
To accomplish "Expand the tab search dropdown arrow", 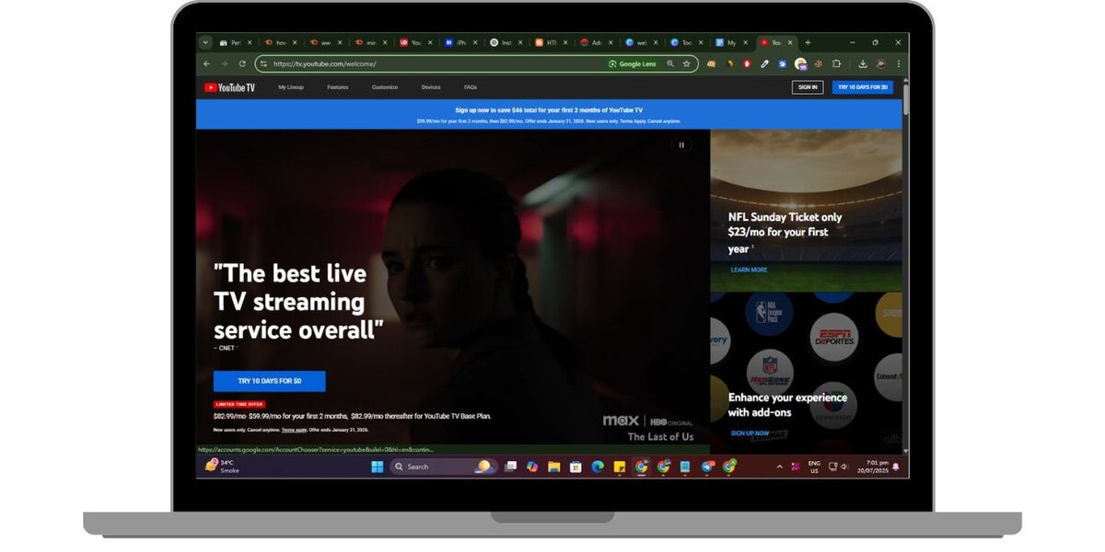I will pyautogui.click(x=205, y=42).
